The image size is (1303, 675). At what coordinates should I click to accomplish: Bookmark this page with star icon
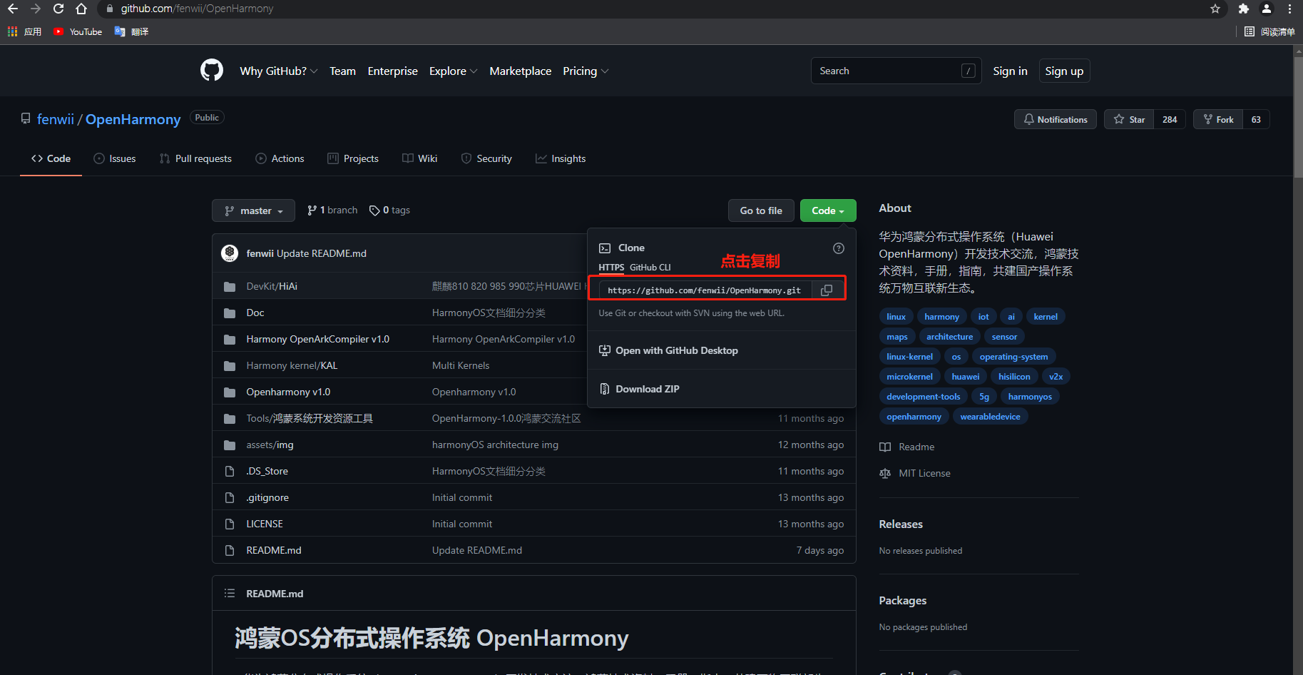[x=1215, y=9]
